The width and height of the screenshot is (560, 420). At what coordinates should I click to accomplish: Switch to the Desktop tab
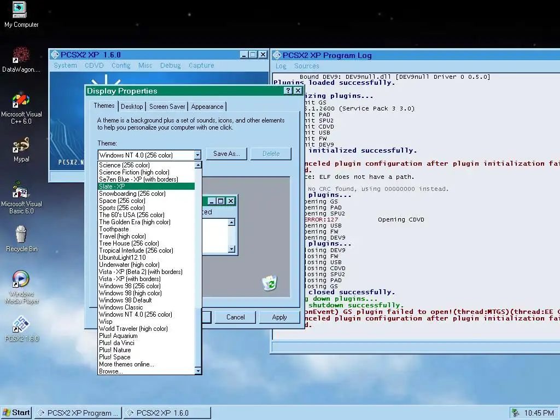coord(132,107)
